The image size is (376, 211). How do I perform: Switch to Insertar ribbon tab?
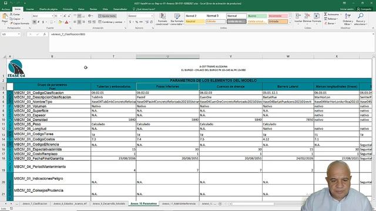(30, 9)
